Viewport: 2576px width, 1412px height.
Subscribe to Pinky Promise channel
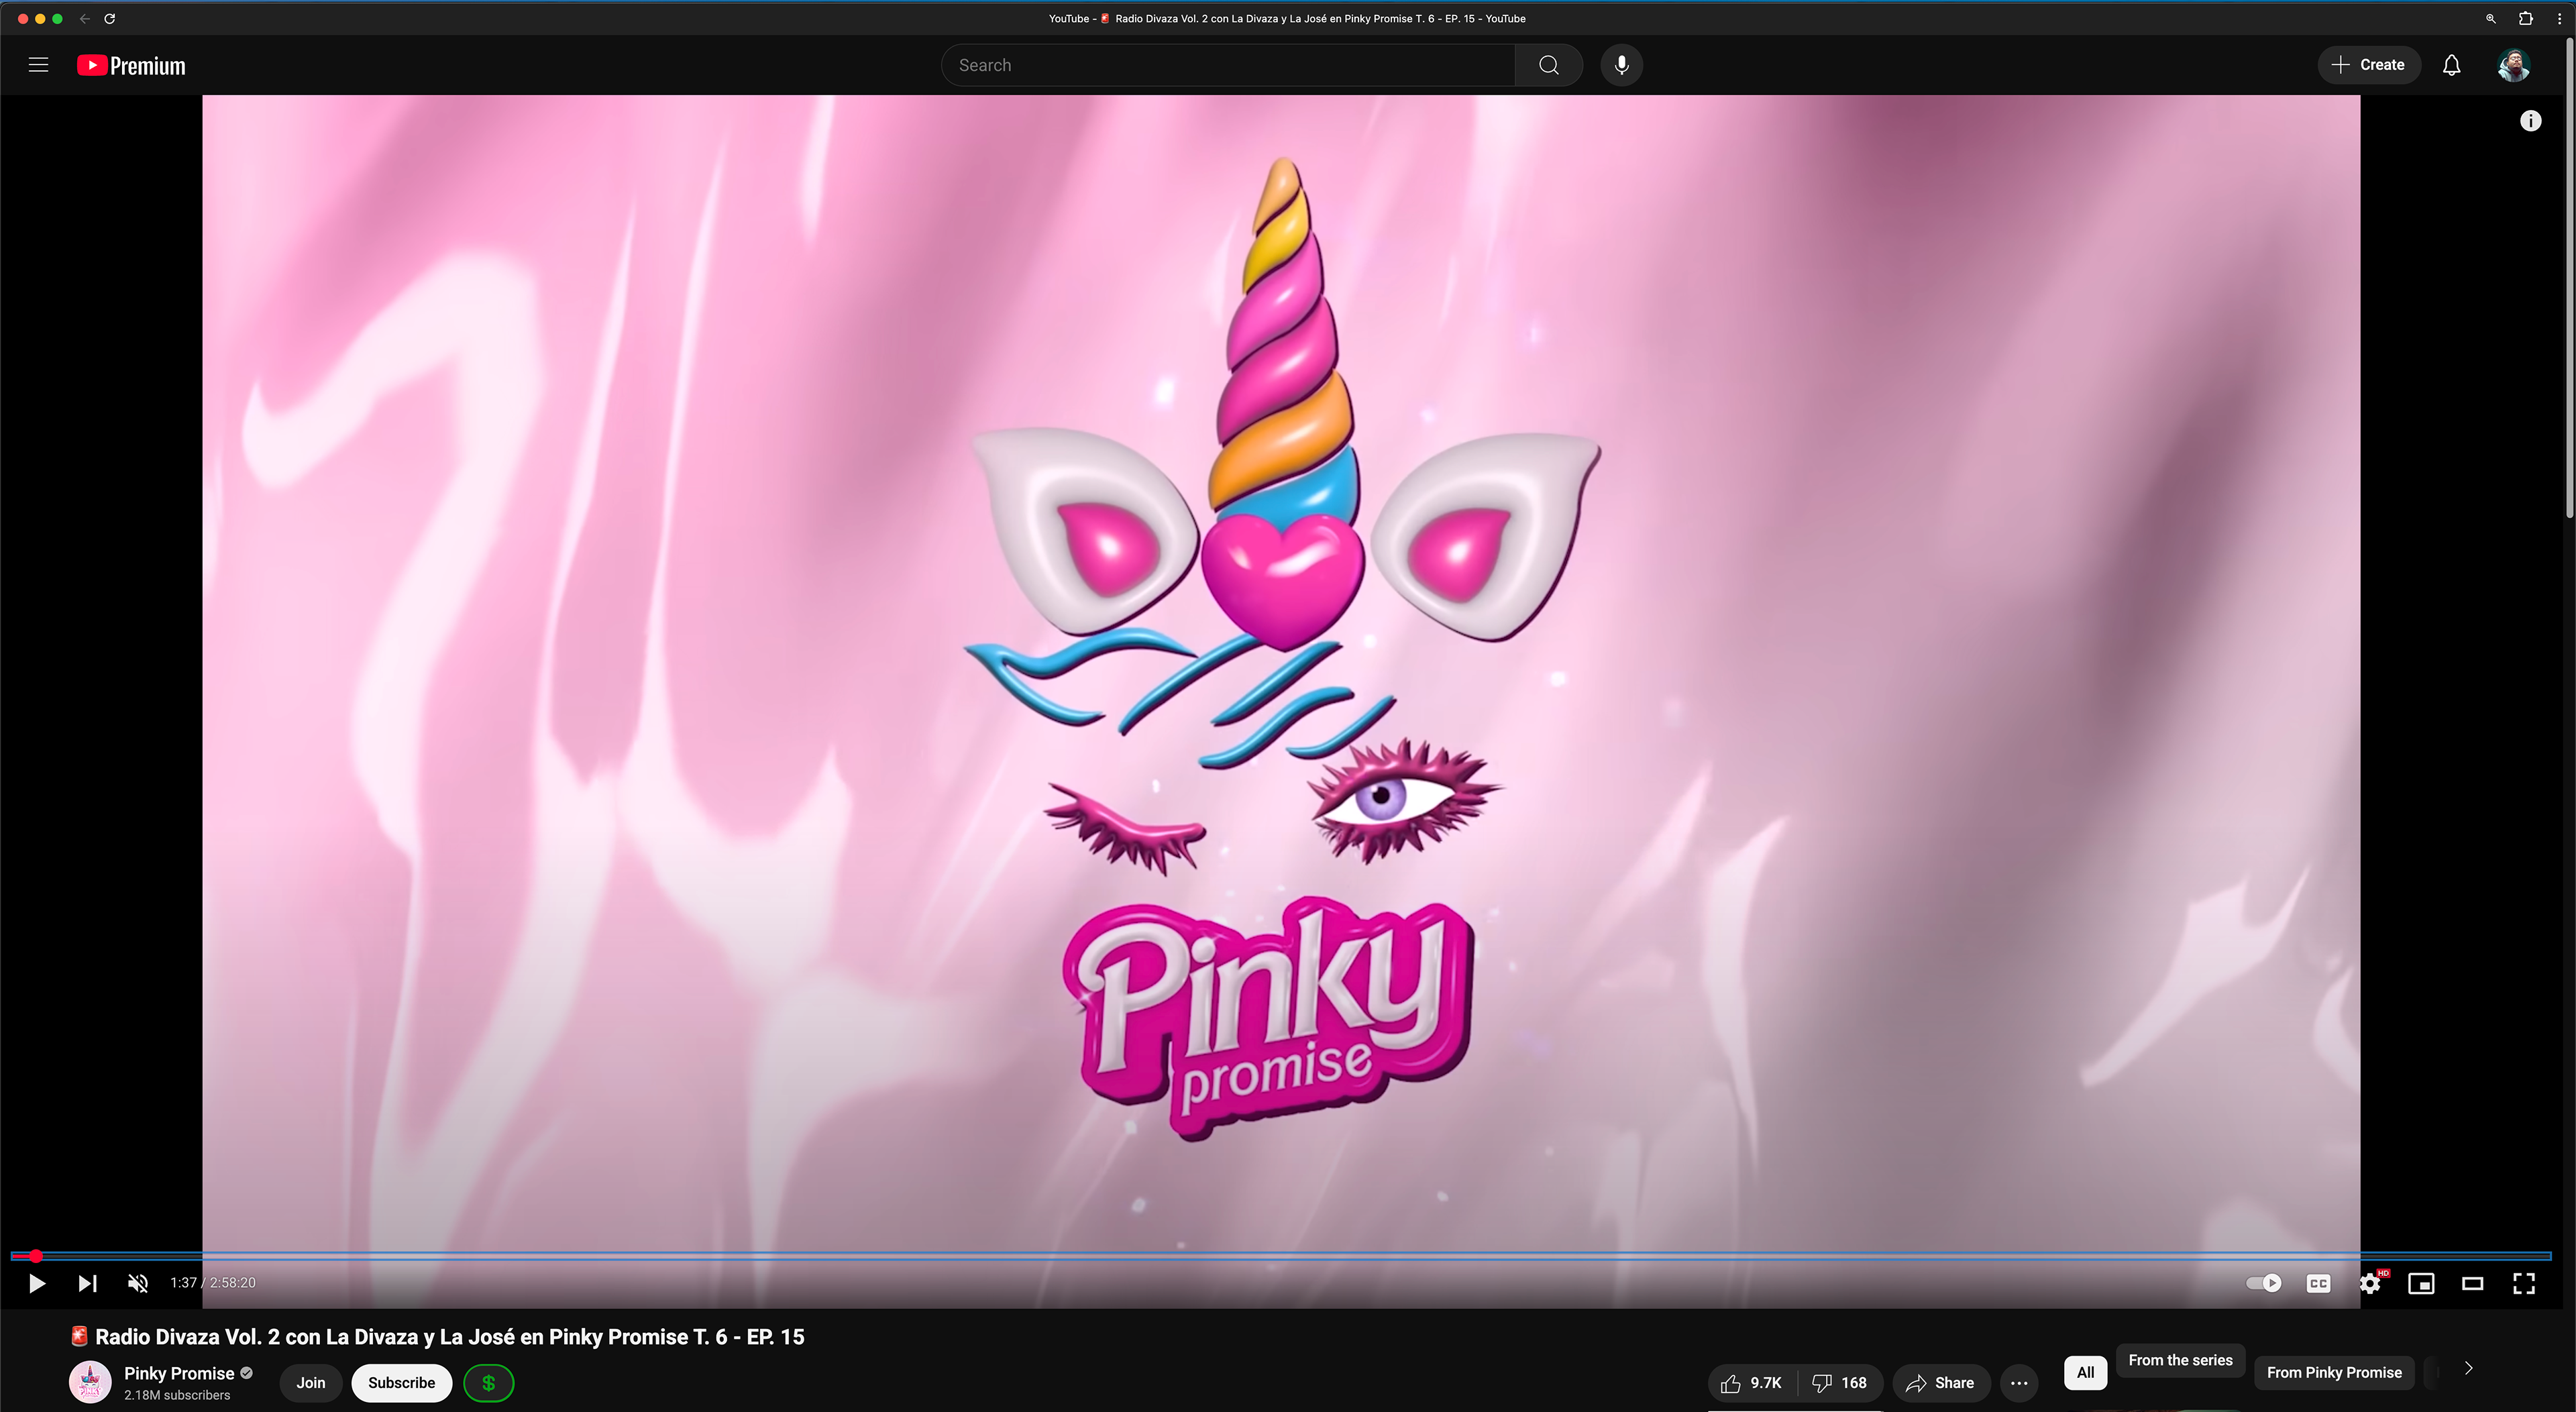click(401, 1383)
